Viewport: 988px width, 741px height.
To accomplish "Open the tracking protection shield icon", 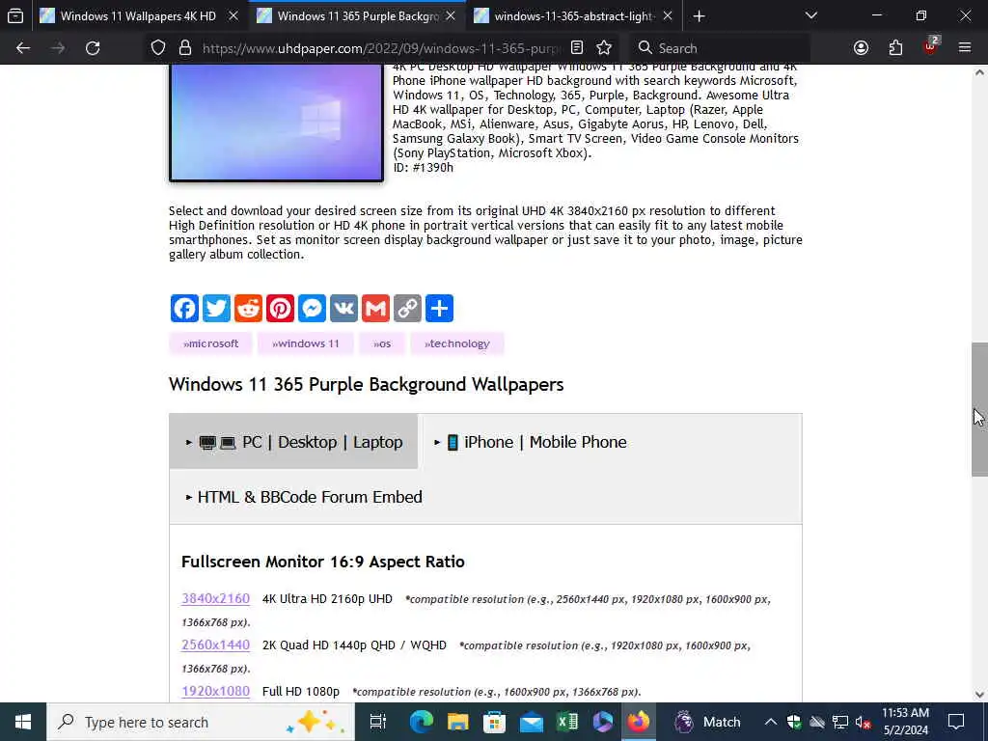I will (158, 48).
